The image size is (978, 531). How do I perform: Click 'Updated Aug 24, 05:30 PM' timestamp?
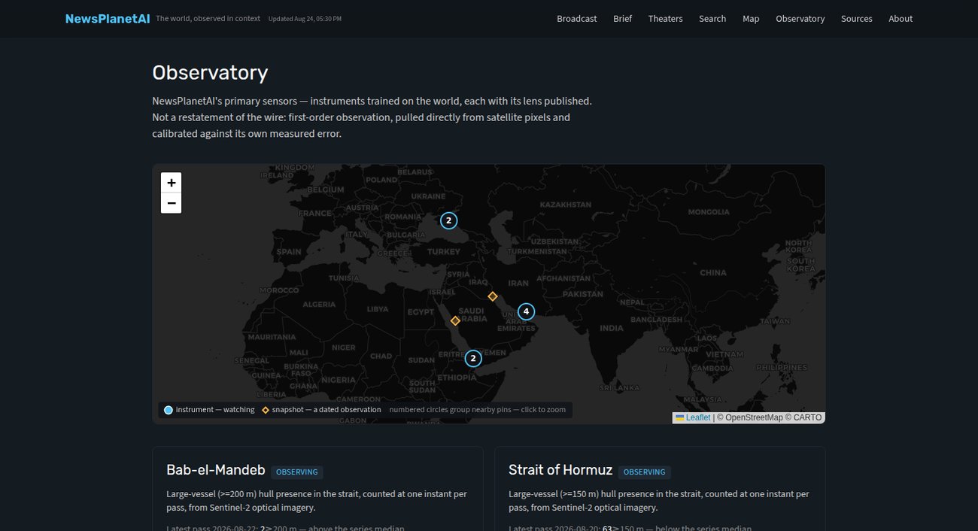305,19
